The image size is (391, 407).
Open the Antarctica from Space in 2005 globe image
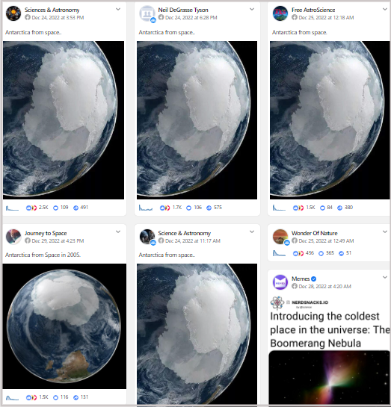[x=64, y=326]
